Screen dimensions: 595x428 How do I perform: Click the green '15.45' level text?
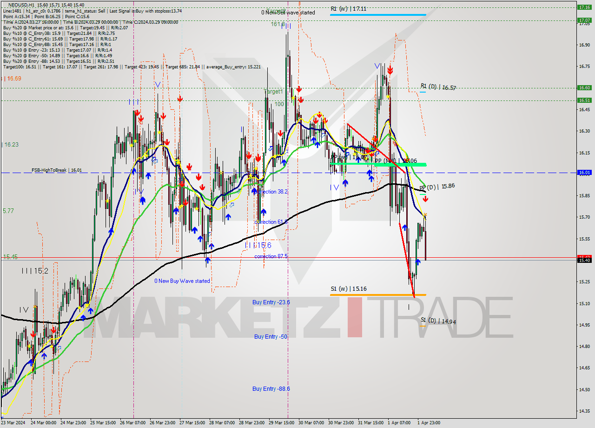point(10,257)
